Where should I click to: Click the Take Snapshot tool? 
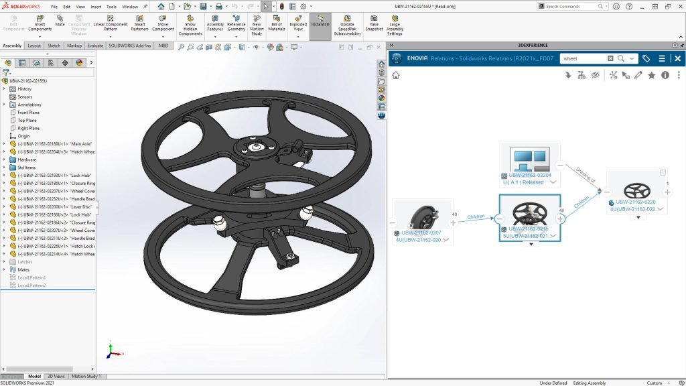(x=374, y=23)
